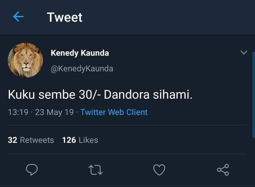Go back using the blue arrow
This screenshot has width=255, height=187.
(18, 17)
